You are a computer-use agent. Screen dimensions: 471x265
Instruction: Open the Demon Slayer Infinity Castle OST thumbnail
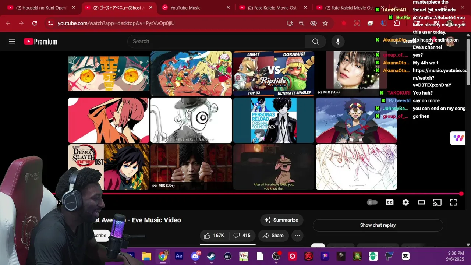pos(109,167)
